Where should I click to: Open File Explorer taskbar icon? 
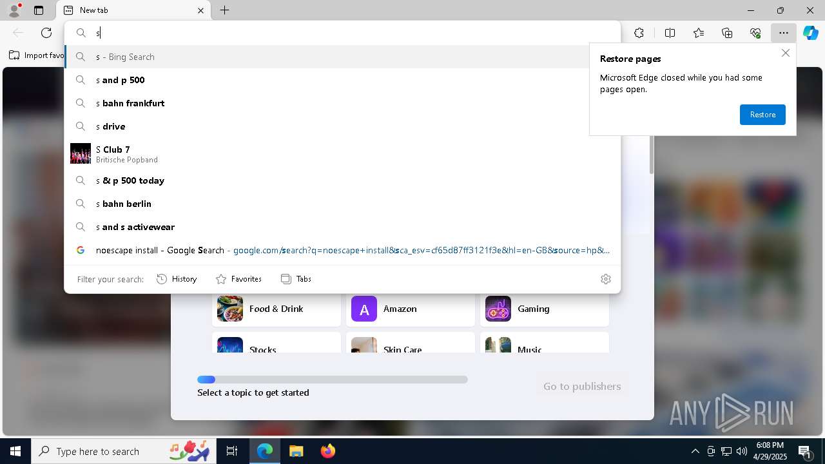tap(296, 451)
